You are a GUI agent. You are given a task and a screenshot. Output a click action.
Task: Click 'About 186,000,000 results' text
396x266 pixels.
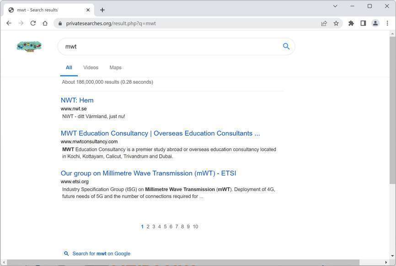pos(107,82)
